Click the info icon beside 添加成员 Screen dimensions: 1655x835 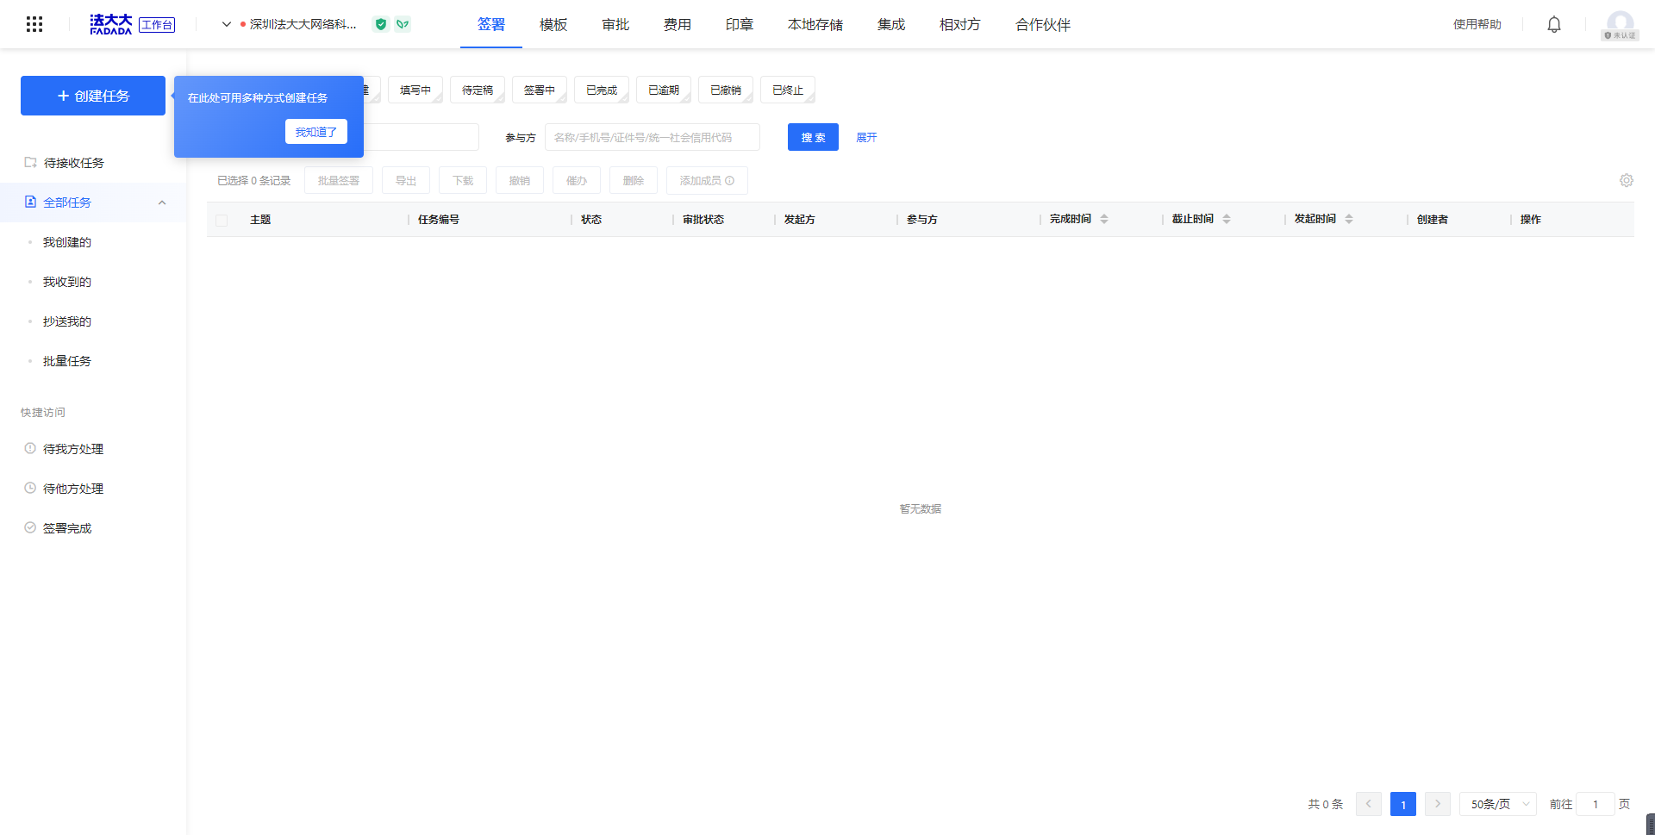[x=730, y=181]
